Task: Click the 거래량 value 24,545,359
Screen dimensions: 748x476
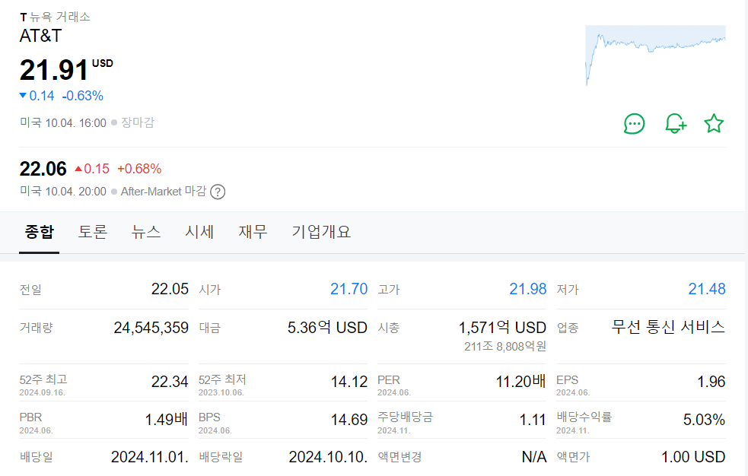Action: pyautogui.click(x=151, y=328)
